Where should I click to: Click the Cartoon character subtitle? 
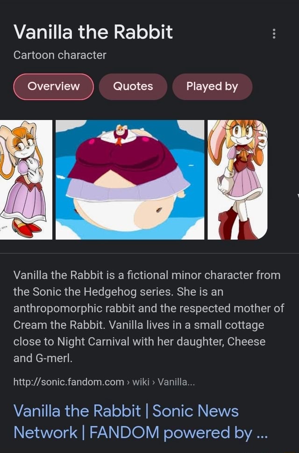point(60,55)
